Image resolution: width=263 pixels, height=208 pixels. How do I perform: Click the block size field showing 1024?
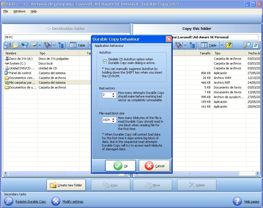pyautogui.click(x=107, y=120)
